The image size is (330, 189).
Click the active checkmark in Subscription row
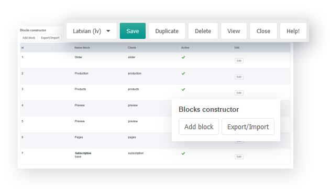(x=183, y=153)
